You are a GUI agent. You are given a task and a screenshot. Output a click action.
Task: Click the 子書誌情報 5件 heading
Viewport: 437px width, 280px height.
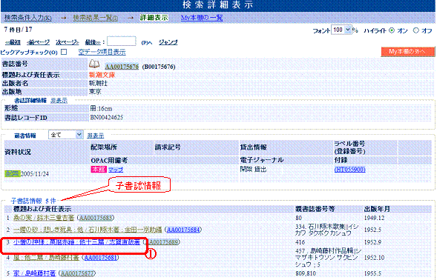tap(33, 201)
